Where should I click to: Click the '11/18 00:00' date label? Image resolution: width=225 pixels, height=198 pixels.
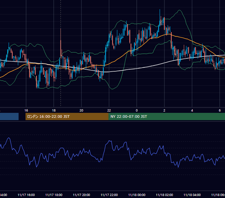[137, 195]
